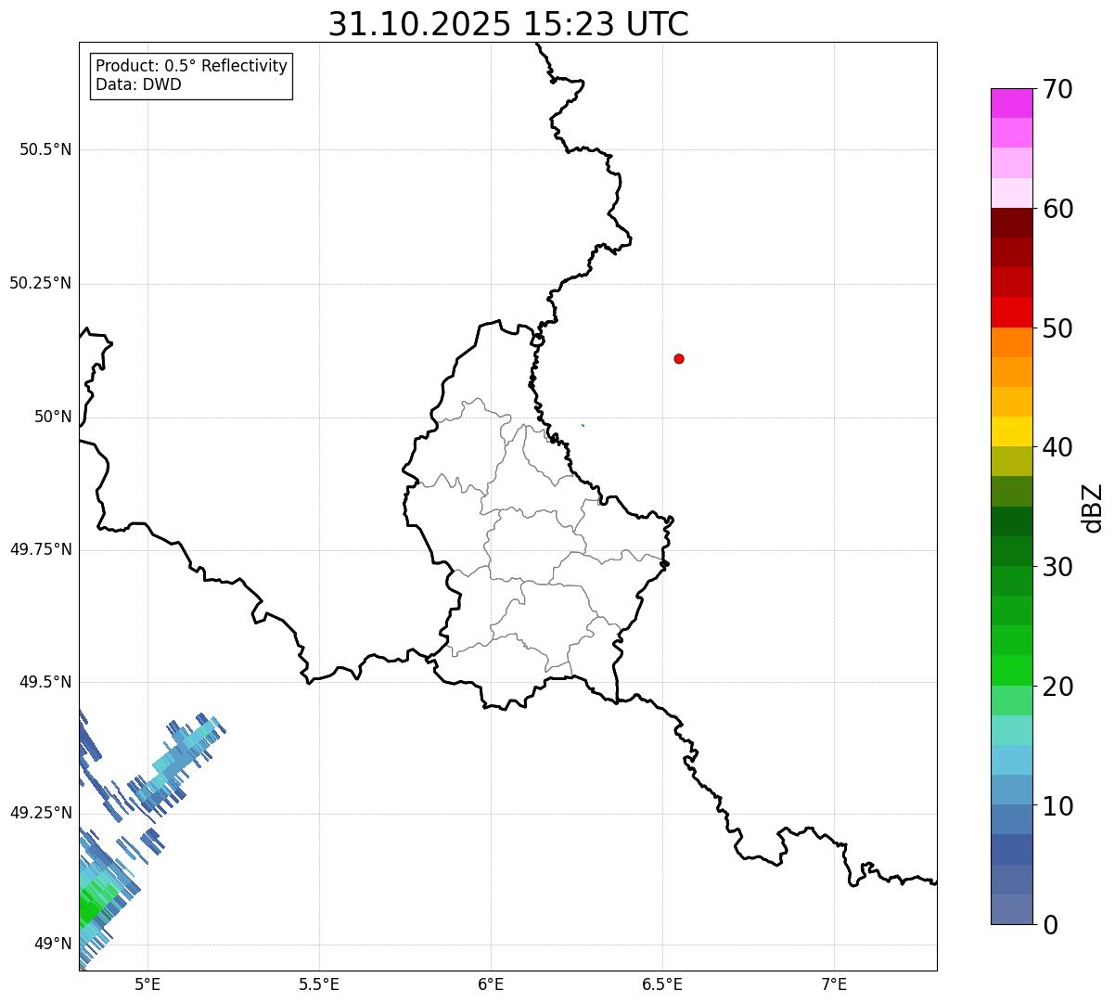The image size is (1115, 1003).
Task: Click the colorbar tick value 60
Action: point(1057,209)
